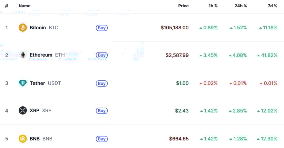Sort by the 1h % column header

[x=213, y=6]
